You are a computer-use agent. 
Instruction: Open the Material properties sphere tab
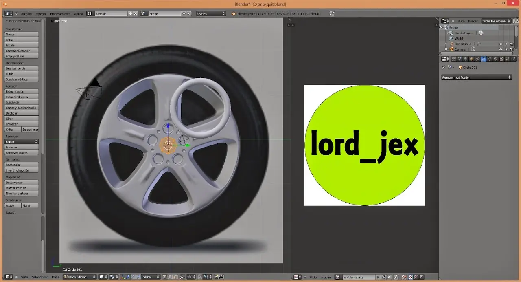click(x=495, y=59)
